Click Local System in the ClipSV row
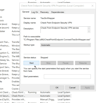The width and height of the screenshot is (105, 103). [64, 100]
